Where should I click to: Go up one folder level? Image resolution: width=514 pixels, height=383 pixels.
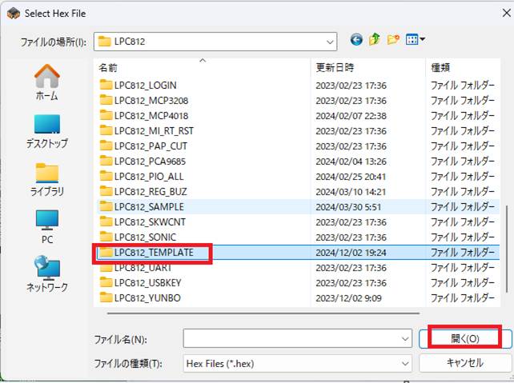tap(375, 40)
